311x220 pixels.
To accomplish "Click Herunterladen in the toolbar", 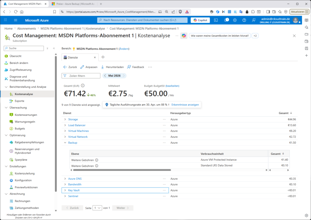I will pyautogui.click(x=112, y=67).
